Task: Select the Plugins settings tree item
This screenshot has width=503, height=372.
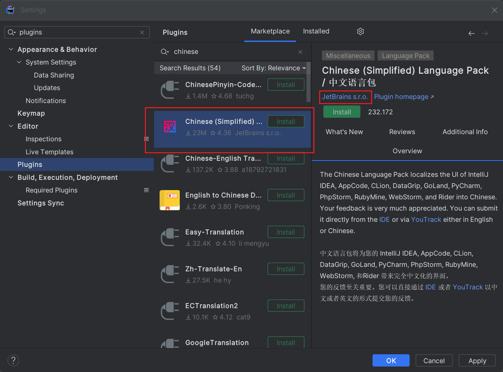Action: (77, 164)
